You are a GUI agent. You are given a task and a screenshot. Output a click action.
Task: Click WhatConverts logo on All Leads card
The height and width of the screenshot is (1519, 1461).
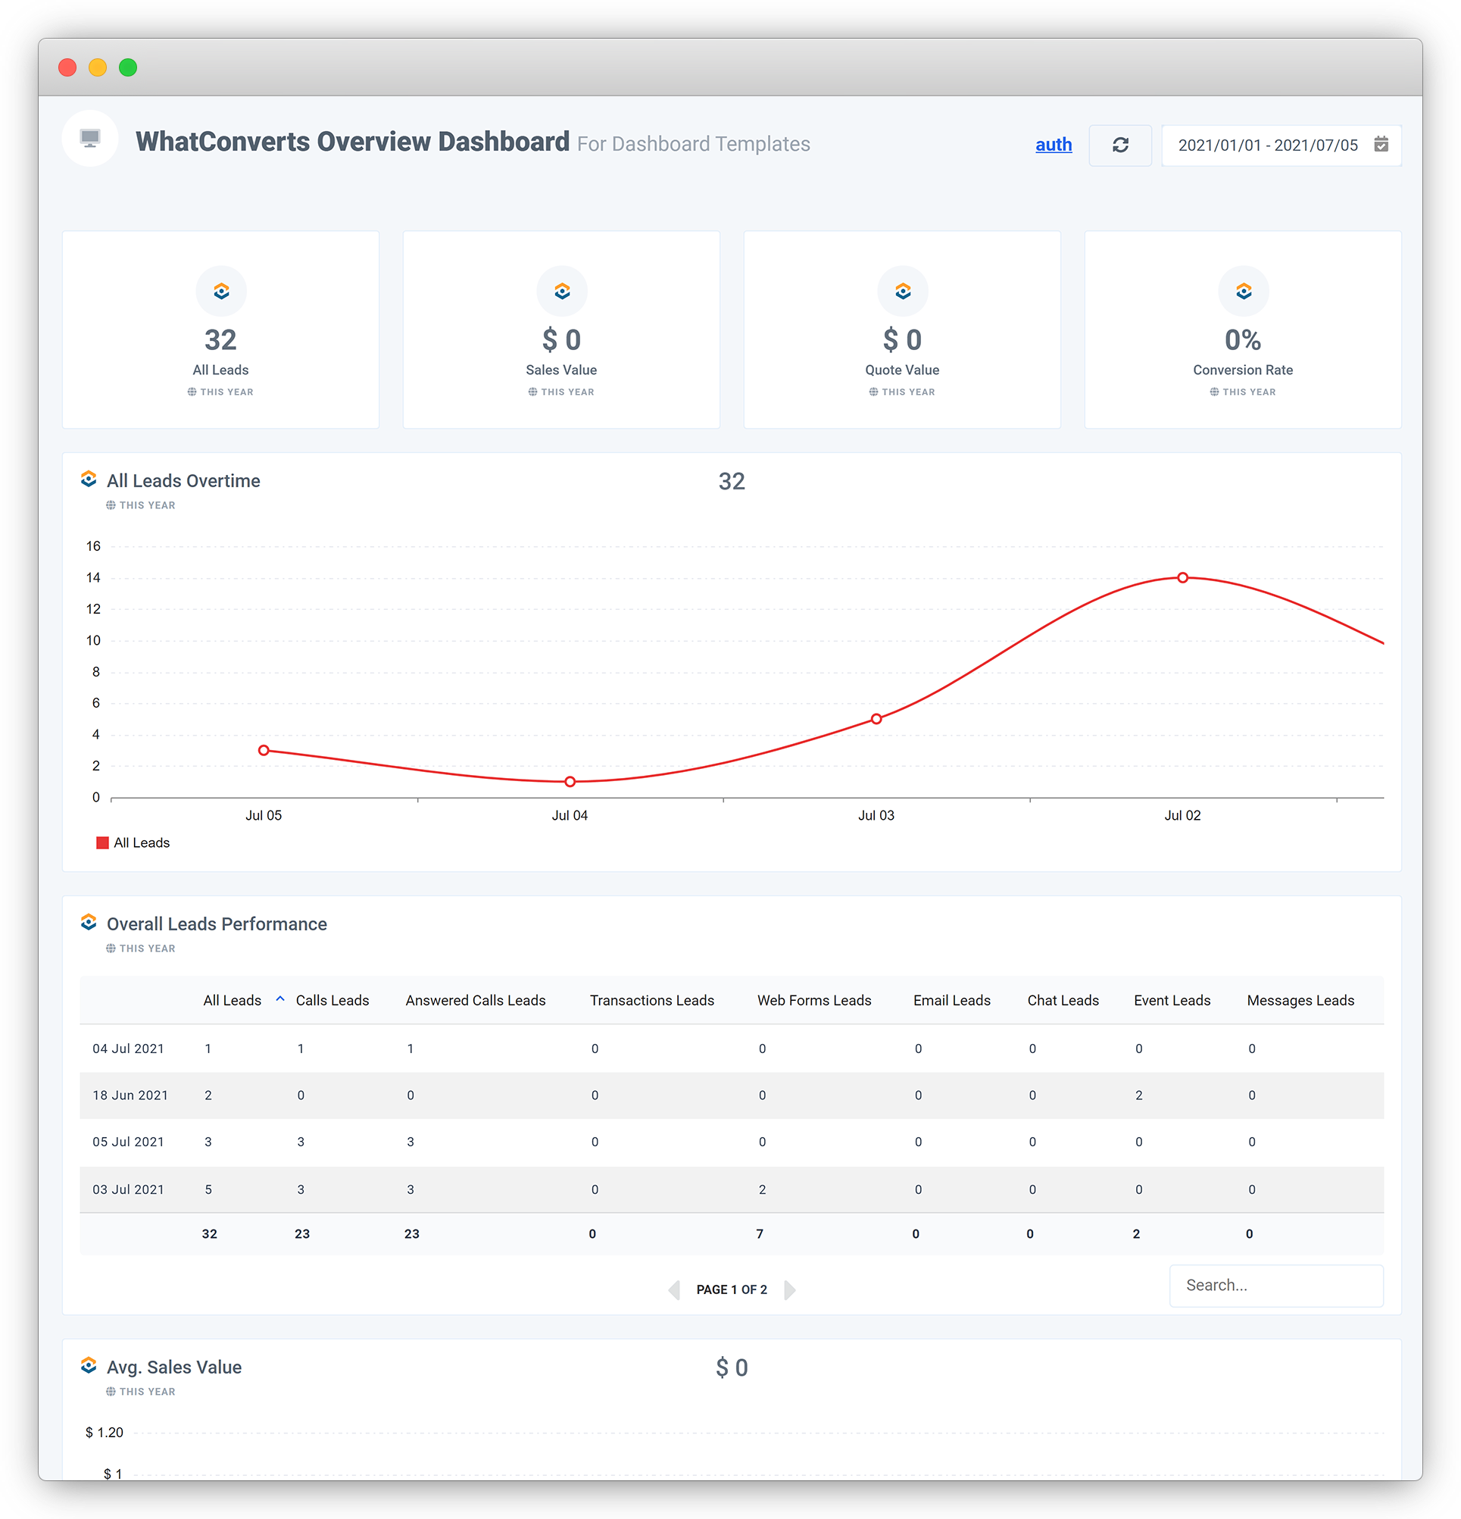220,292
